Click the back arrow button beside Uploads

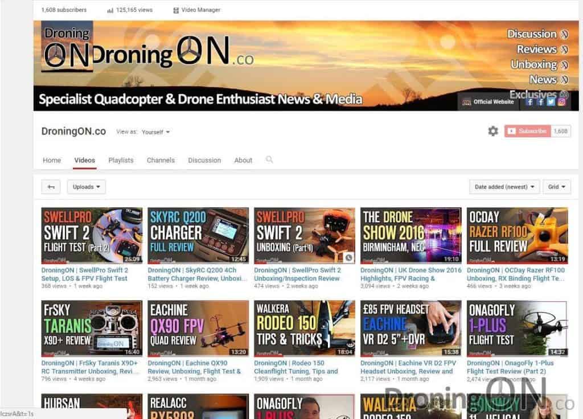pos(51,187)
